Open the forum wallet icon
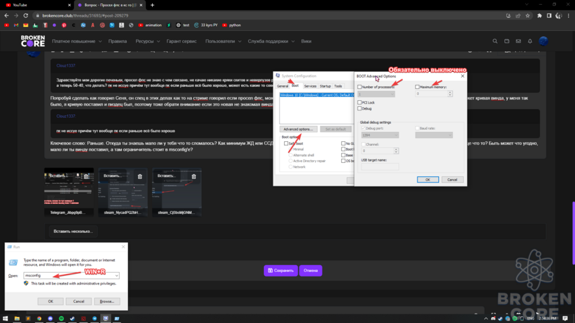Screen dimensions: 575x323 point(507,42)
